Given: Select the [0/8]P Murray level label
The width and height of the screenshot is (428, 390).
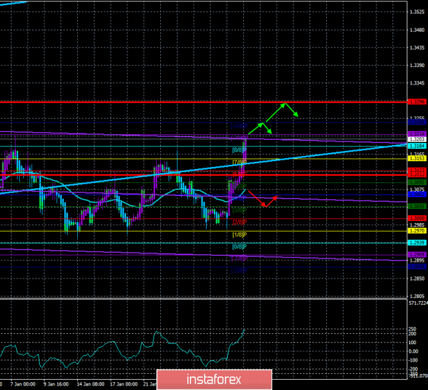Looking at the screenshot, I should [x=239, y=246].
